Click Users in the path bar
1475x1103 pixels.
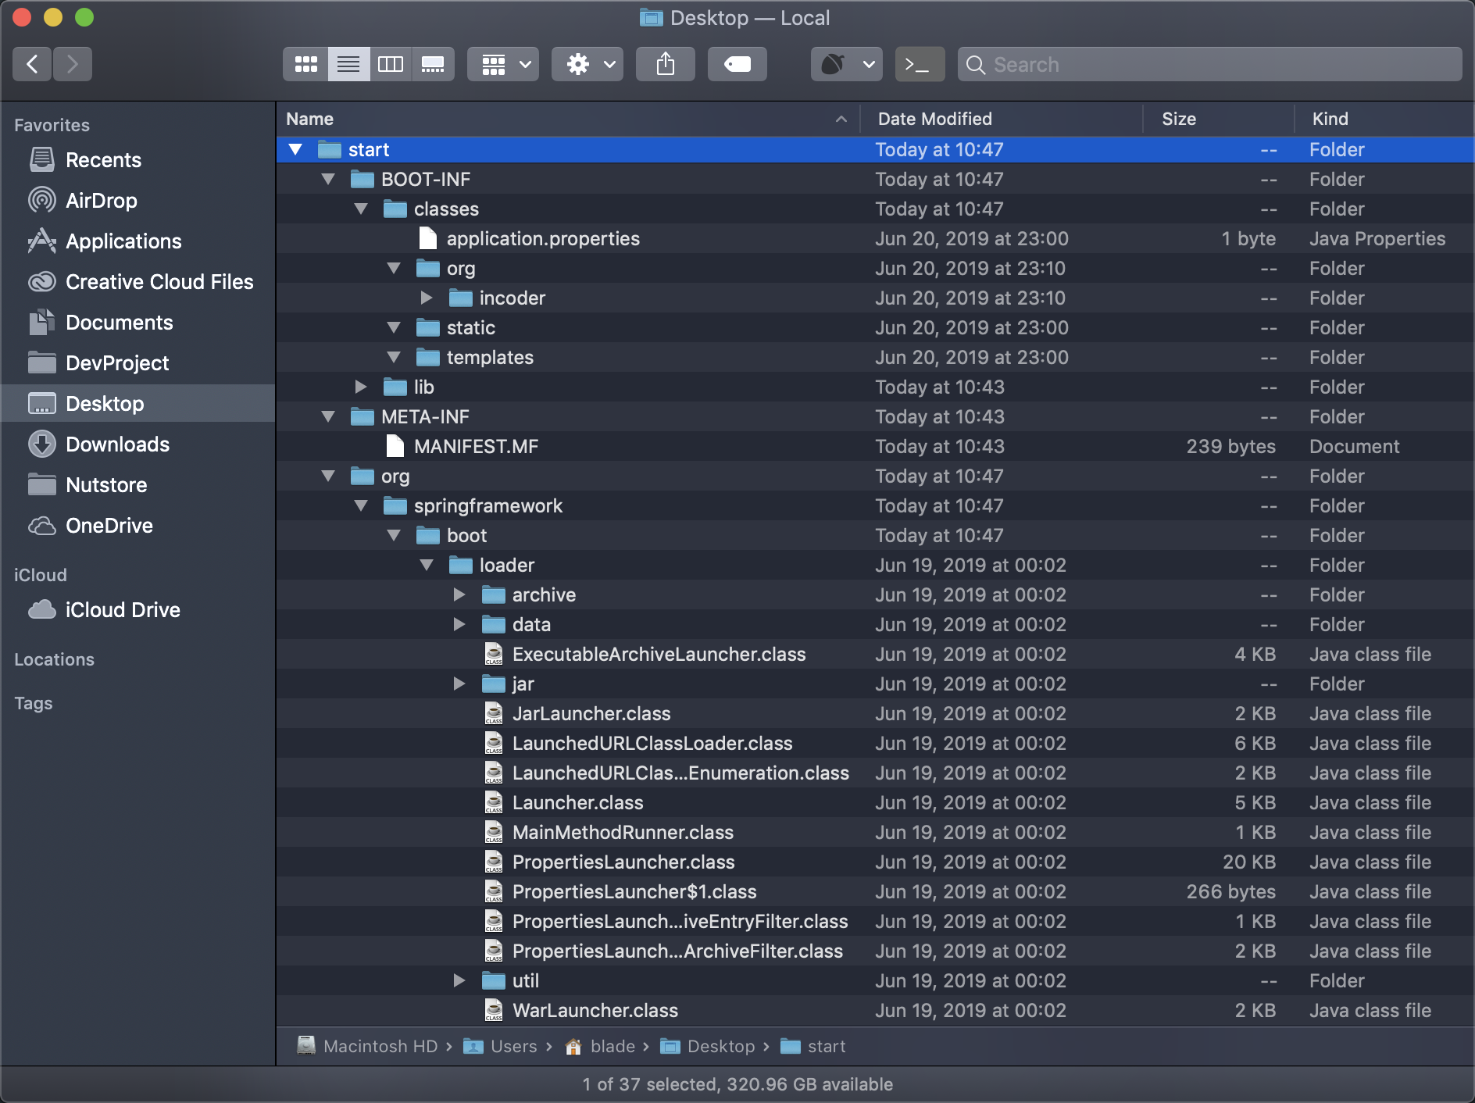click(501, 1046)
